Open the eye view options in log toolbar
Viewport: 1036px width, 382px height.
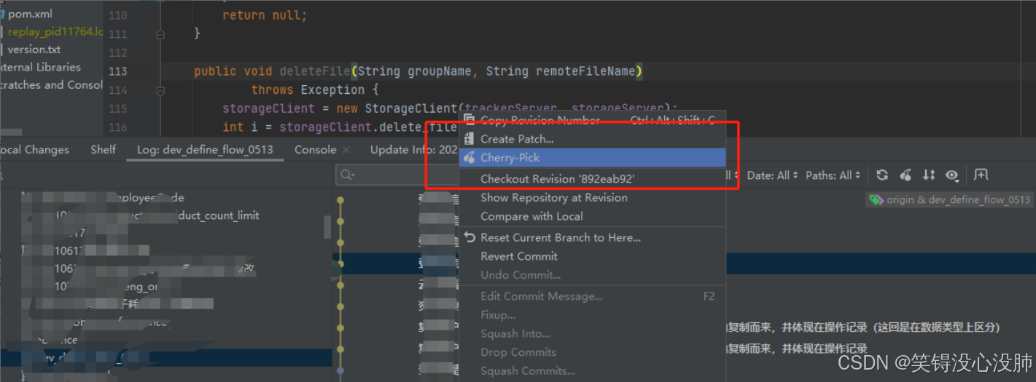[951, 175]
